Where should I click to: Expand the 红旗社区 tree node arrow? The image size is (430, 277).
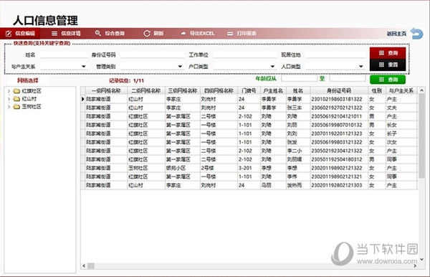coord(9,91)
